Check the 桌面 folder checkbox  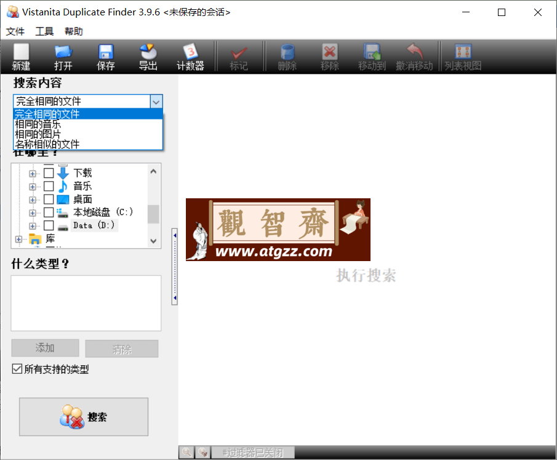point(49,199)
